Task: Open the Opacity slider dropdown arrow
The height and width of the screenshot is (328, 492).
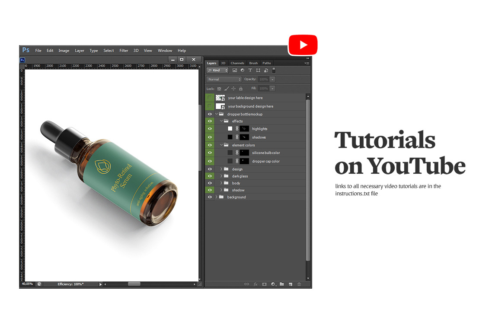Action: 272,80
